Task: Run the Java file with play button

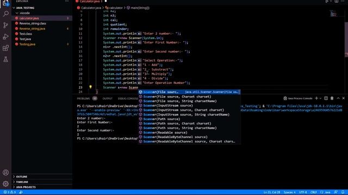Action: coord(327,1)
